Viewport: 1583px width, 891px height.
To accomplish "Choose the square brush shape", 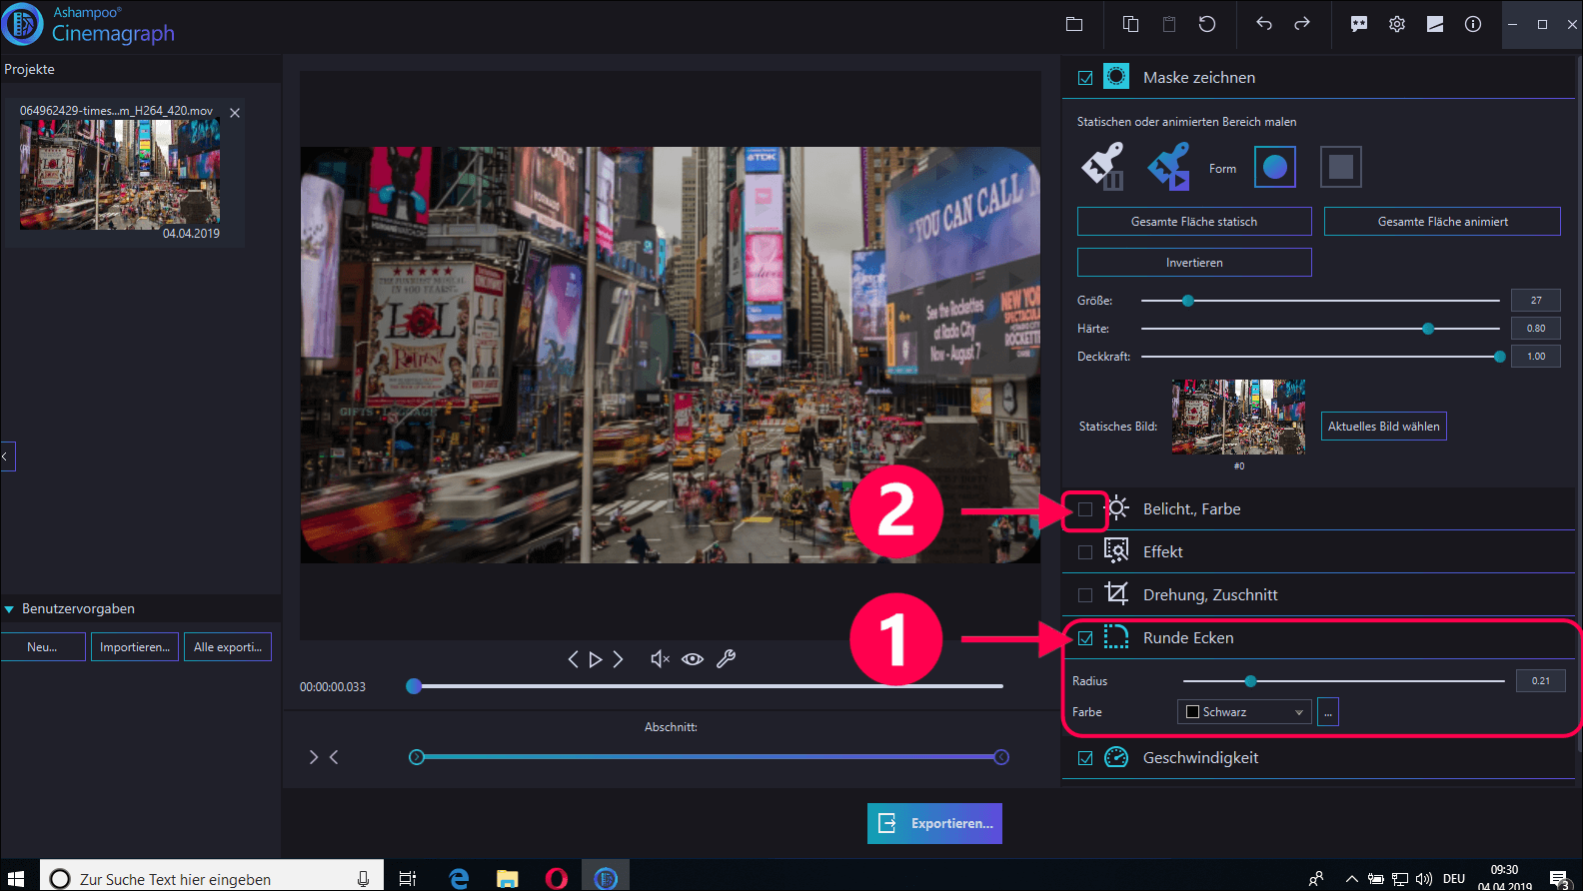I will click(x=1341, y=167).
